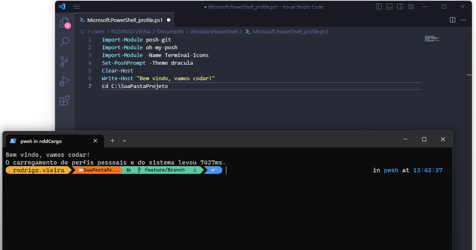Click the code minimap preview

[x=432, y=39]
